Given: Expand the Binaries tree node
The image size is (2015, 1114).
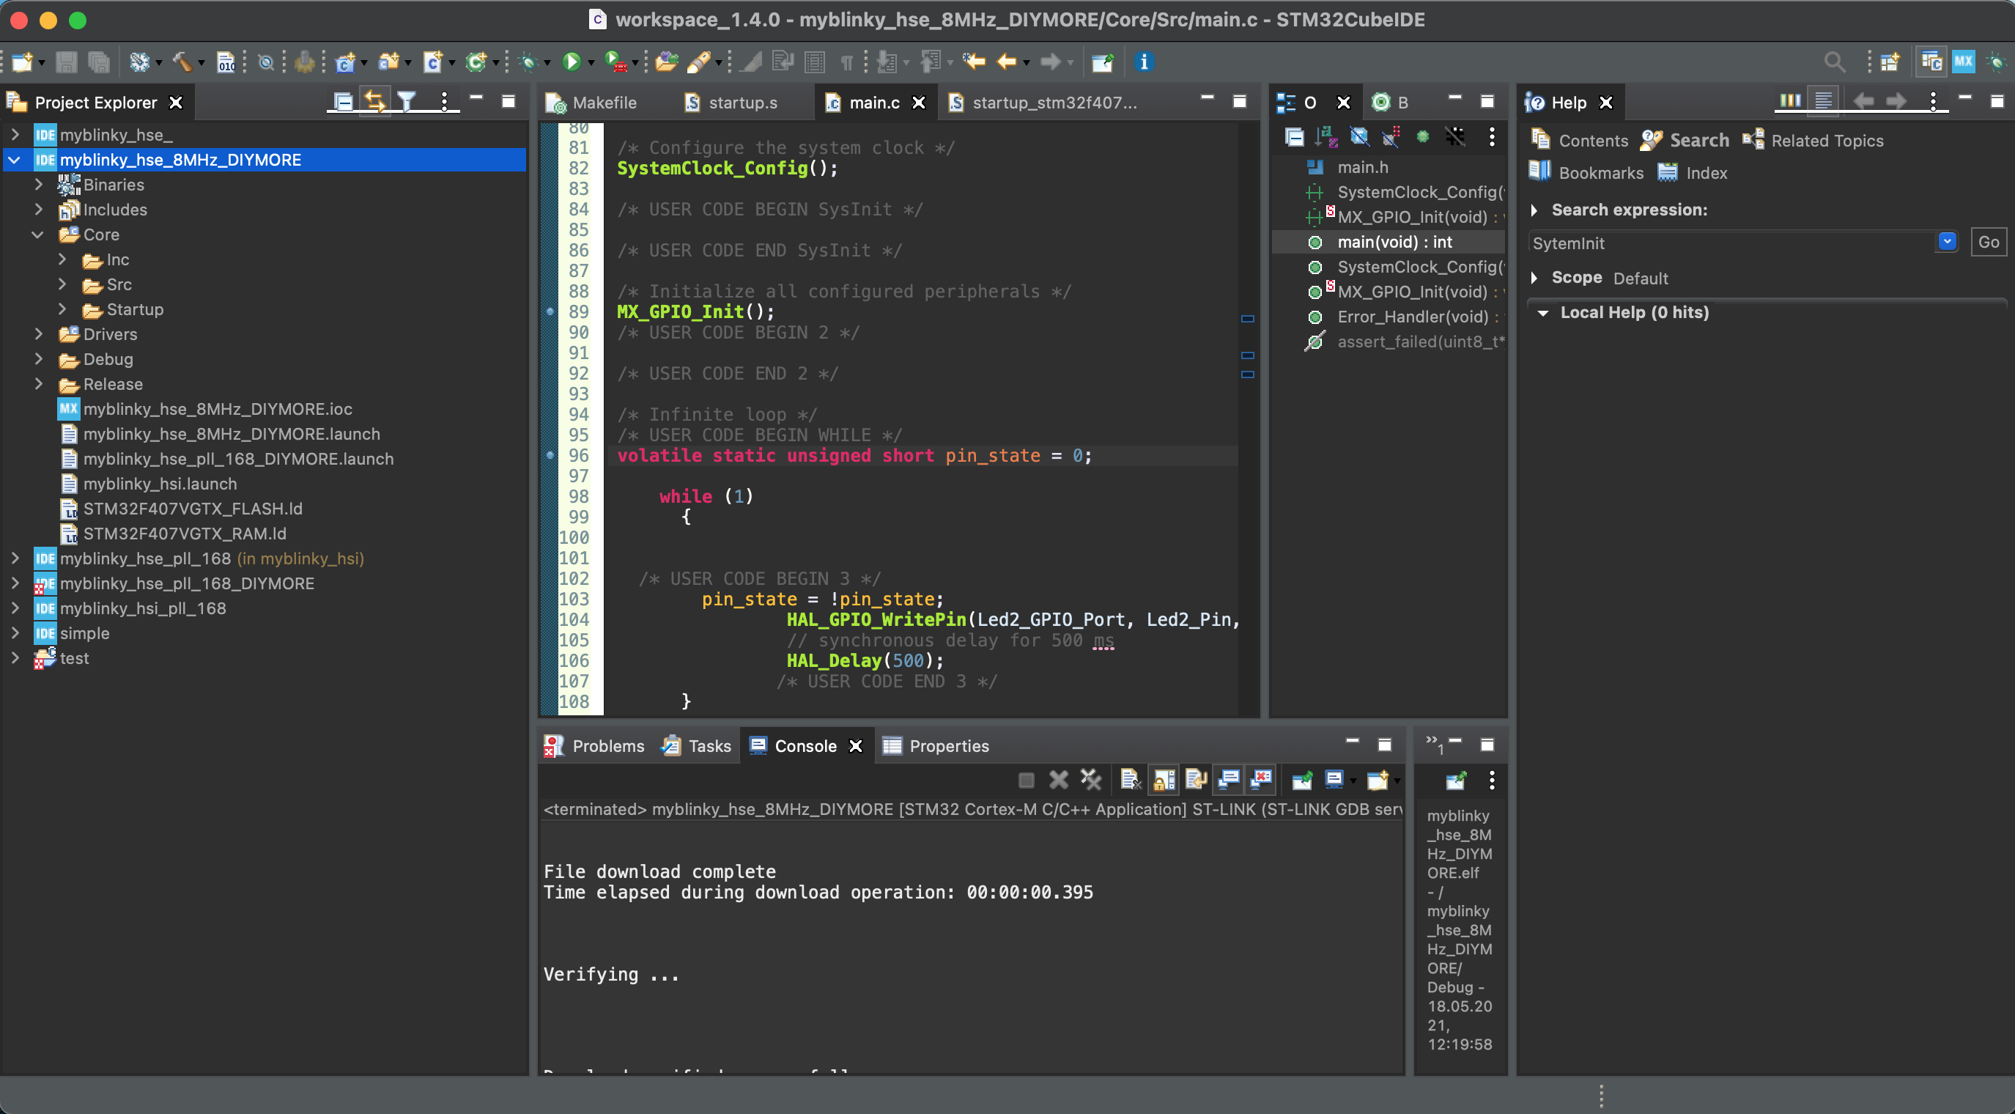Looking at the screenshot, I should 38,185.
